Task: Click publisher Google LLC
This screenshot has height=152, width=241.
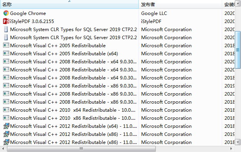Action: (154, 13)
